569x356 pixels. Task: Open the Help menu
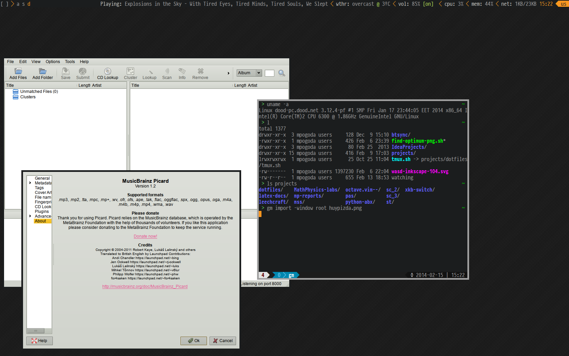(x=84, y=62)
